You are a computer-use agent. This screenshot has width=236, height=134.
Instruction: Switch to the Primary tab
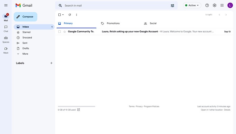coord(77,23)
